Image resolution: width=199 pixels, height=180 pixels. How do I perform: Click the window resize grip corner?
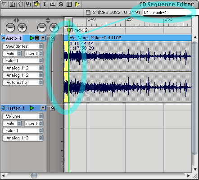coord(195,175)
